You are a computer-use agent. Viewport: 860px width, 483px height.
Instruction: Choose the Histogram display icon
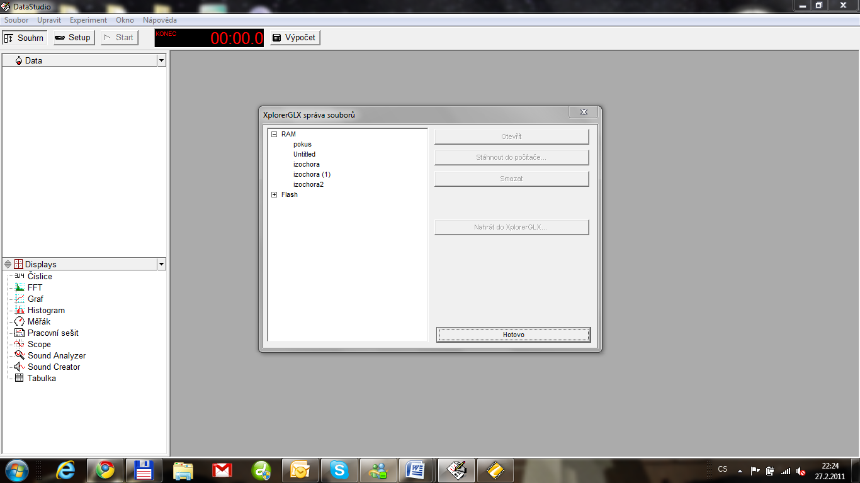pyautogui.click(x=20, y=310)
